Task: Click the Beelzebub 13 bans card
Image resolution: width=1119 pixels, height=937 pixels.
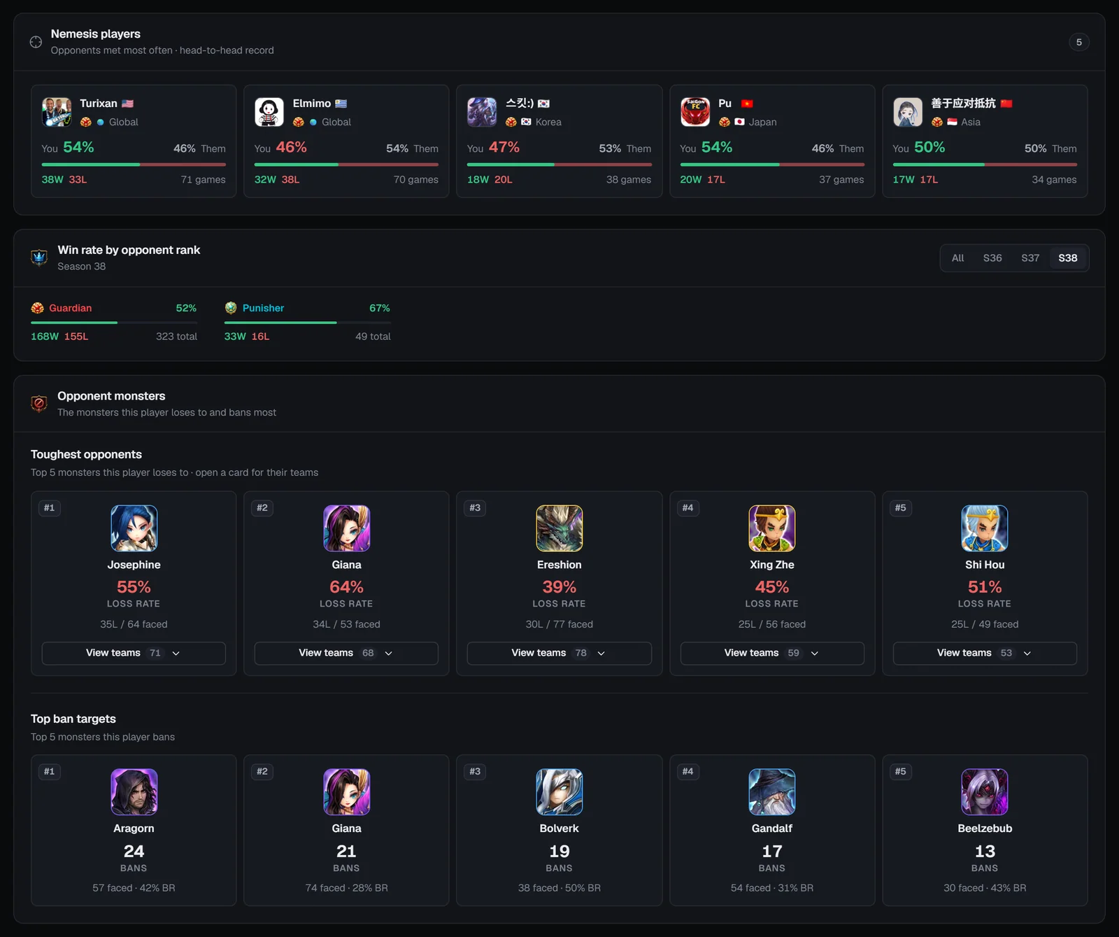Action: pos(985,830)
